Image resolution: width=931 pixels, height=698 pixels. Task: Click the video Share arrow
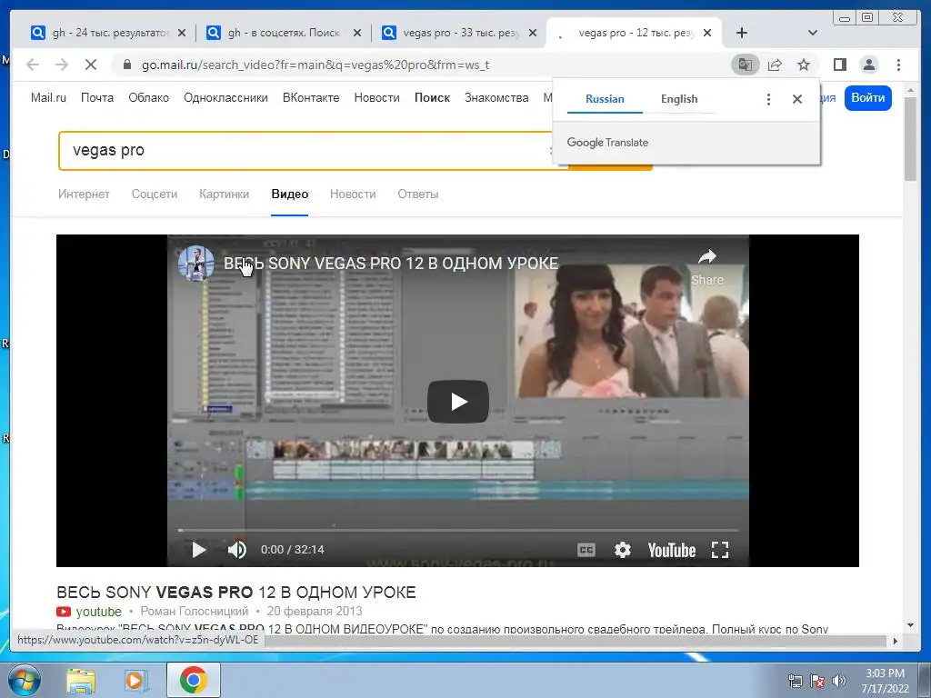(706, 267)
